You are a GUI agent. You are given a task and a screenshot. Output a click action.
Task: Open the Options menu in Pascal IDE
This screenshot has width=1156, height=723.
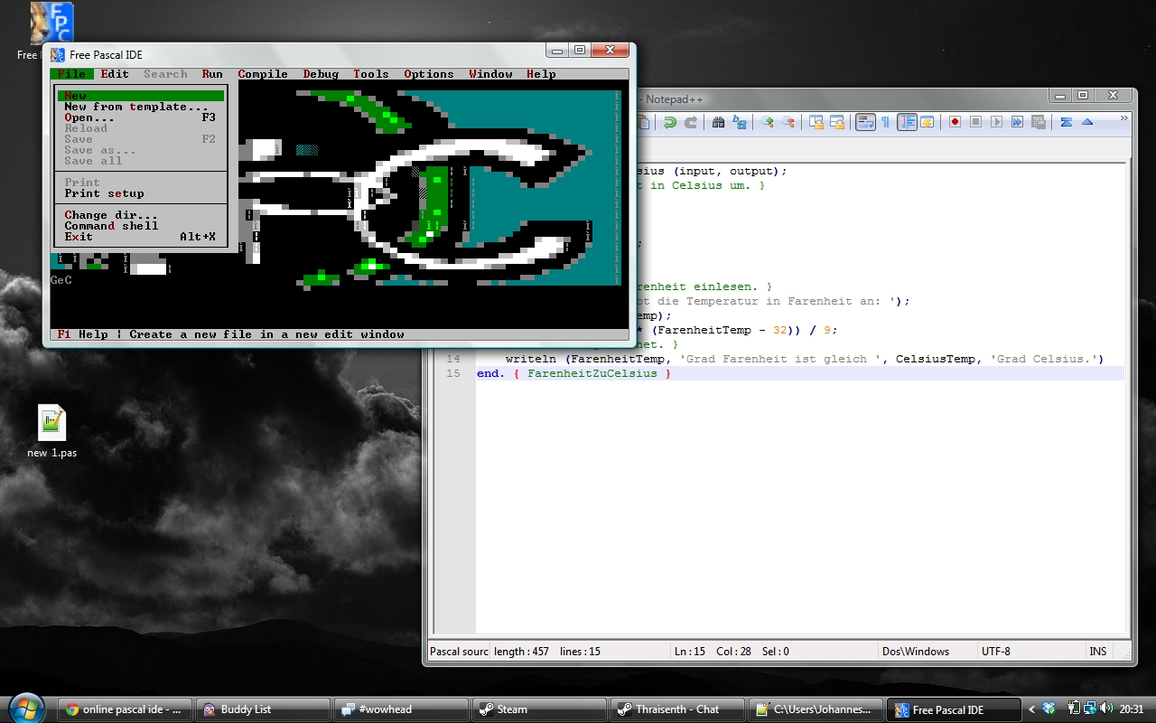(x=428, y=74)
